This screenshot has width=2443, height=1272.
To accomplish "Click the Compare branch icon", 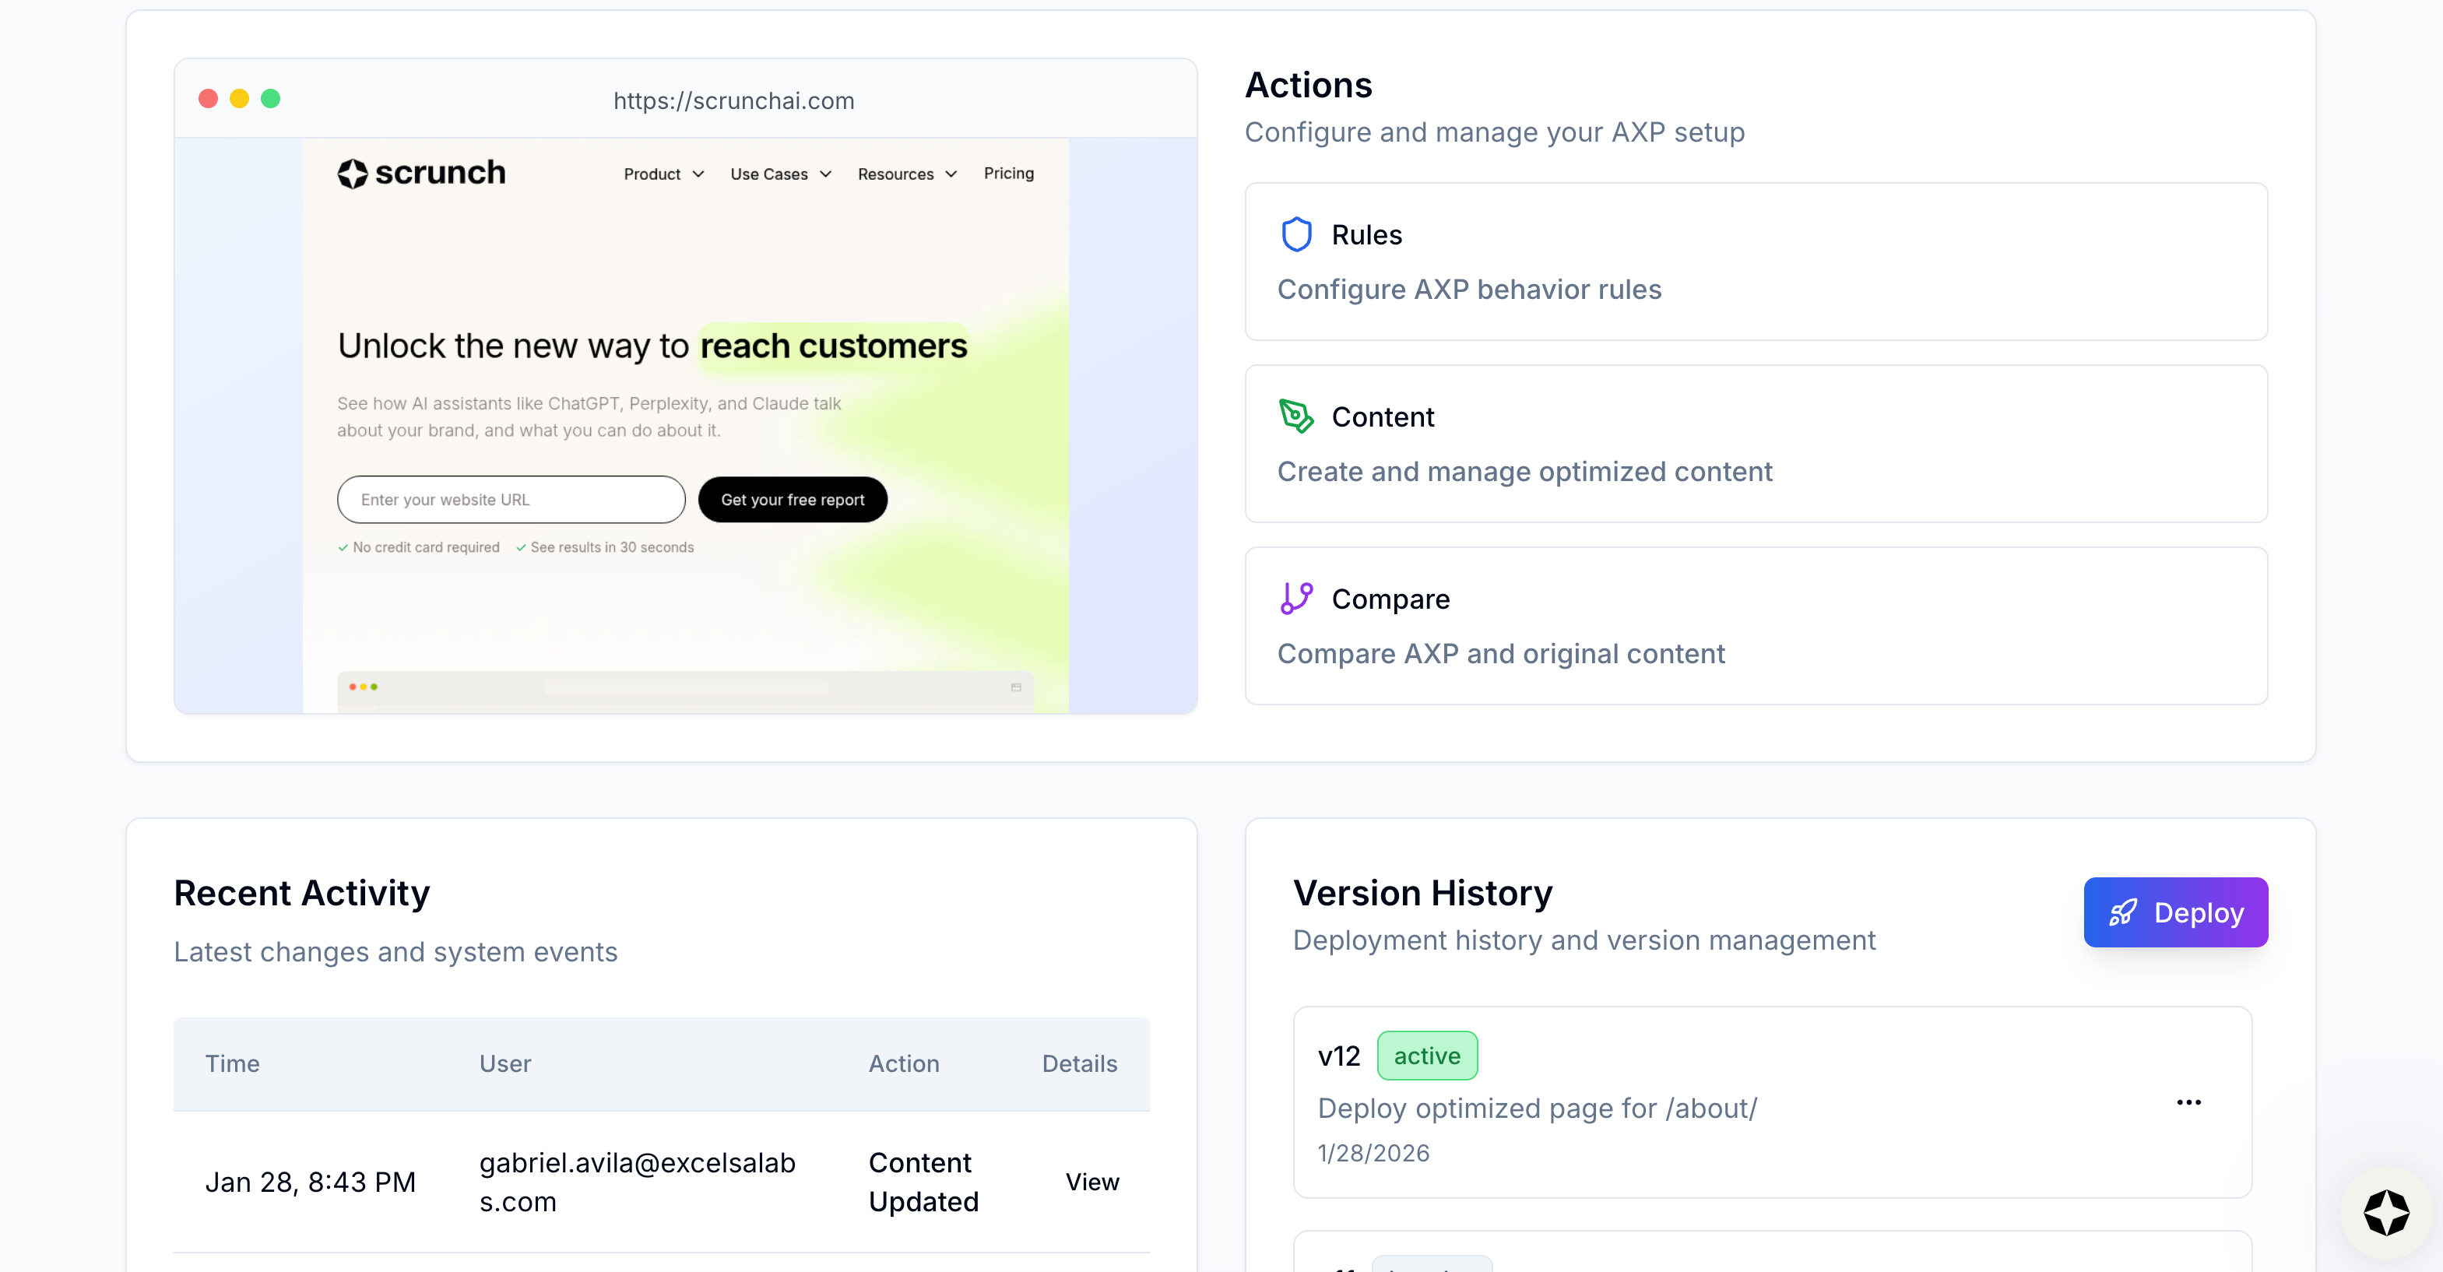I will (1295, 599).
